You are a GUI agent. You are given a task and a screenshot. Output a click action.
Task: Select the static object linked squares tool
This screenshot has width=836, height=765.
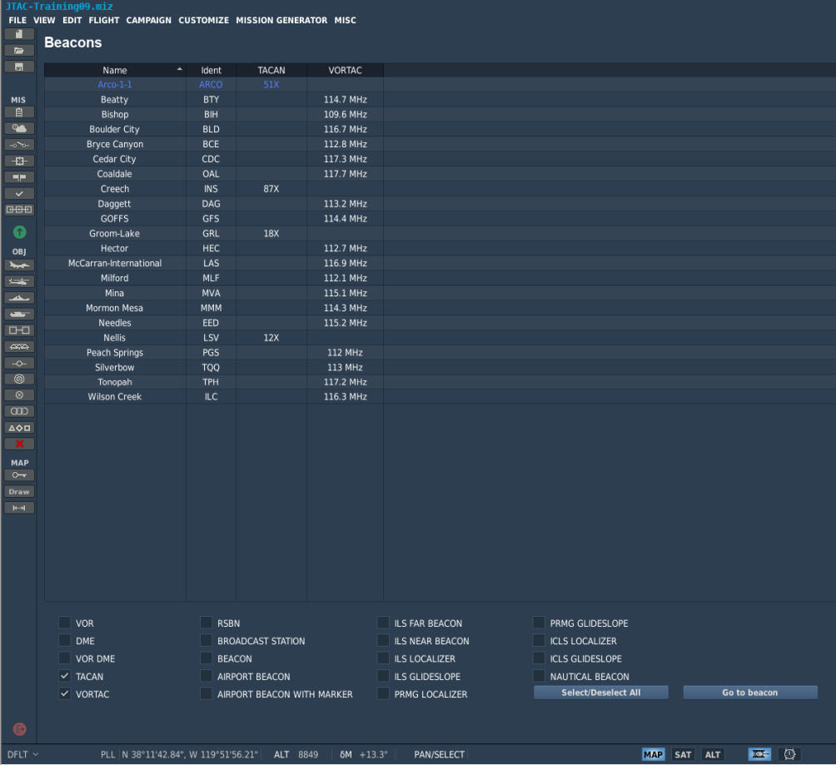click(x=19, y=330)
